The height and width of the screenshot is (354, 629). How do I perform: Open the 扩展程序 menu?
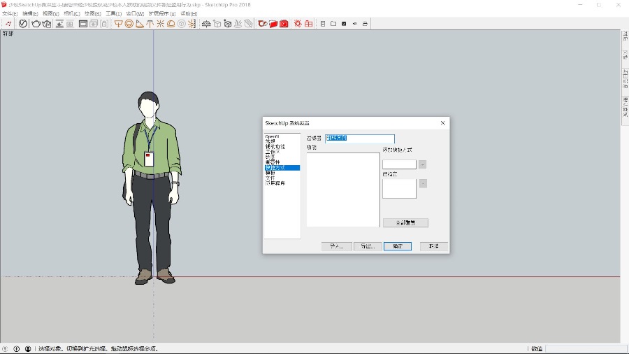pyautogui.click(x=162, y=14)
